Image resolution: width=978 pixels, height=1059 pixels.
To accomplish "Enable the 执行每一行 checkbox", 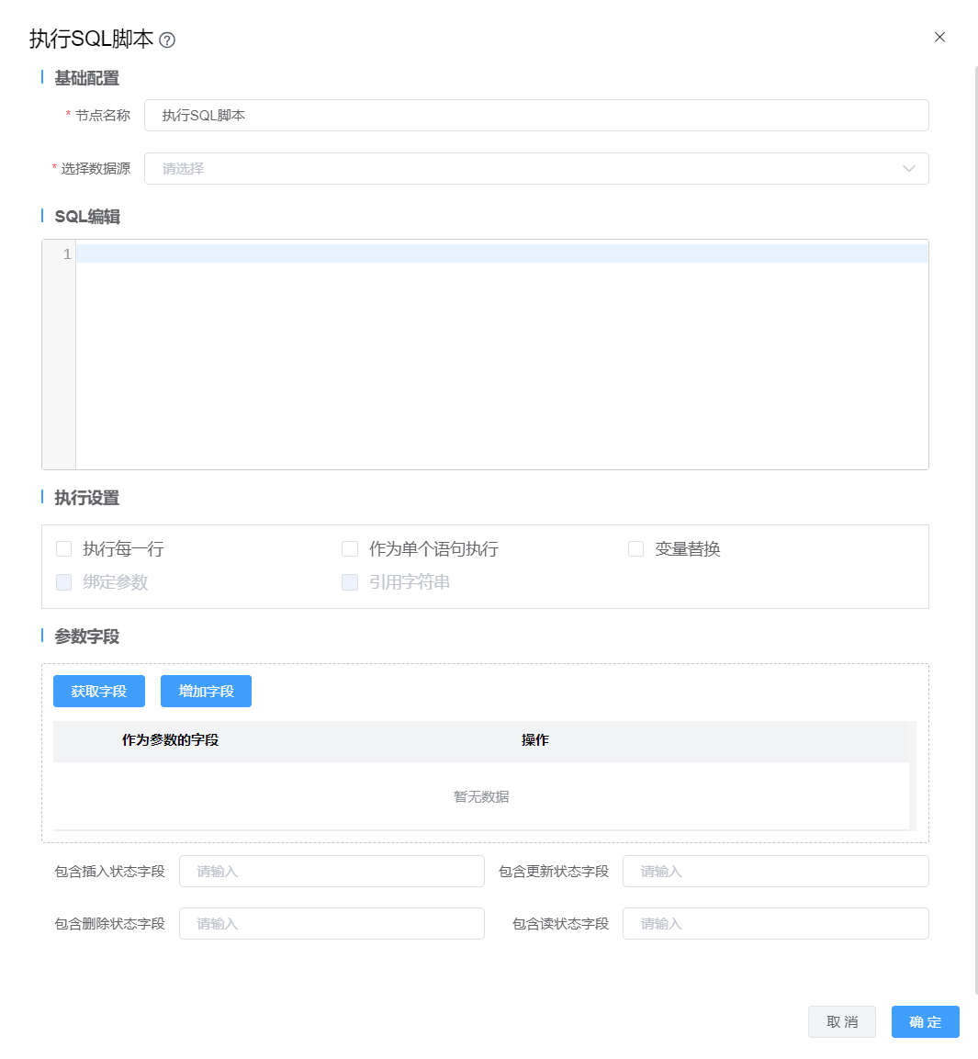I will coord(64,549).
